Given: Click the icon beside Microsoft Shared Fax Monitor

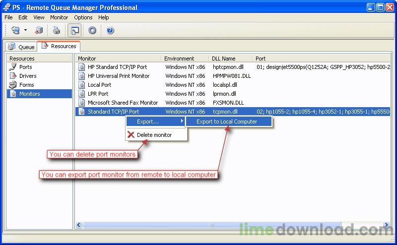Looking at the screenshot, I should coord(81,103).
